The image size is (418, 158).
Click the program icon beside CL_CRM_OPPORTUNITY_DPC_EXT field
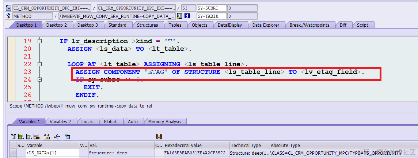coord(8,8)
